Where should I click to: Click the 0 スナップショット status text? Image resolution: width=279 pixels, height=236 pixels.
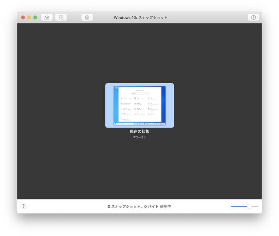(139, 206)
